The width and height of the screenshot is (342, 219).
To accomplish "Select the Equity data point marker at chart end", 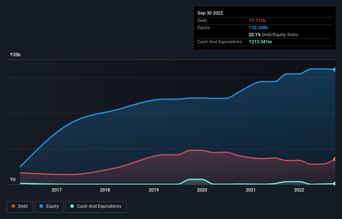I will pyautogui.click(x=335, y=70).
